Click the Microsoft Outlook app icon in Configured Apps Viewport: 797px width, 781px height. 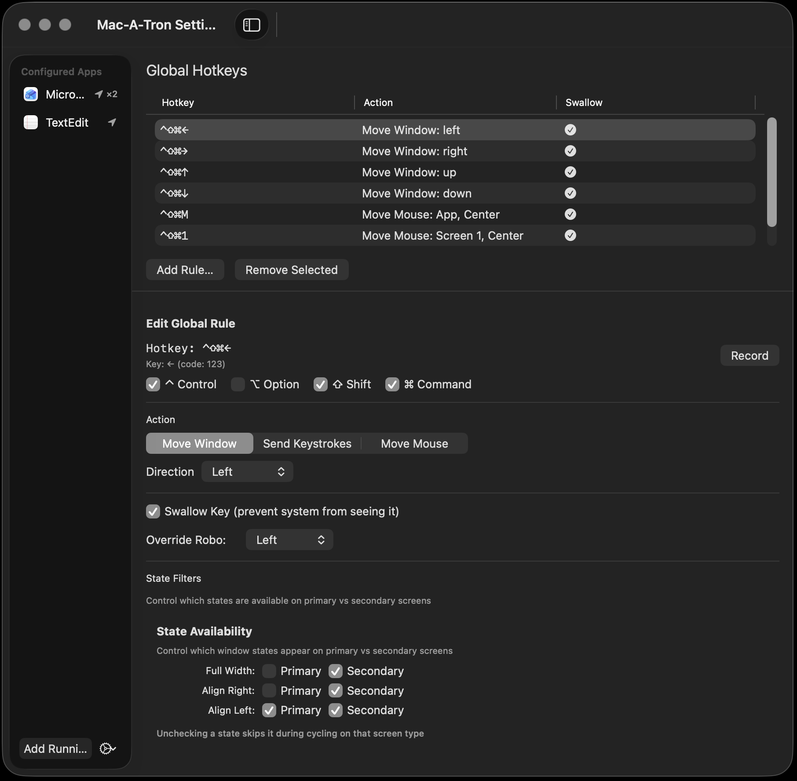[30, 94]
